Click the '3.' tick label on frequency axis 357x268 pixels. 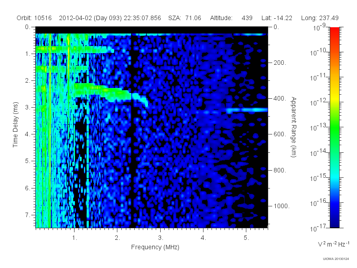coord(161,238)
